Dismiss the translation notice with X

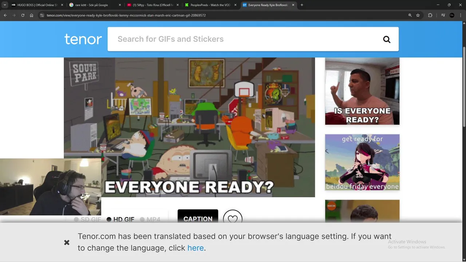[67, 242]
